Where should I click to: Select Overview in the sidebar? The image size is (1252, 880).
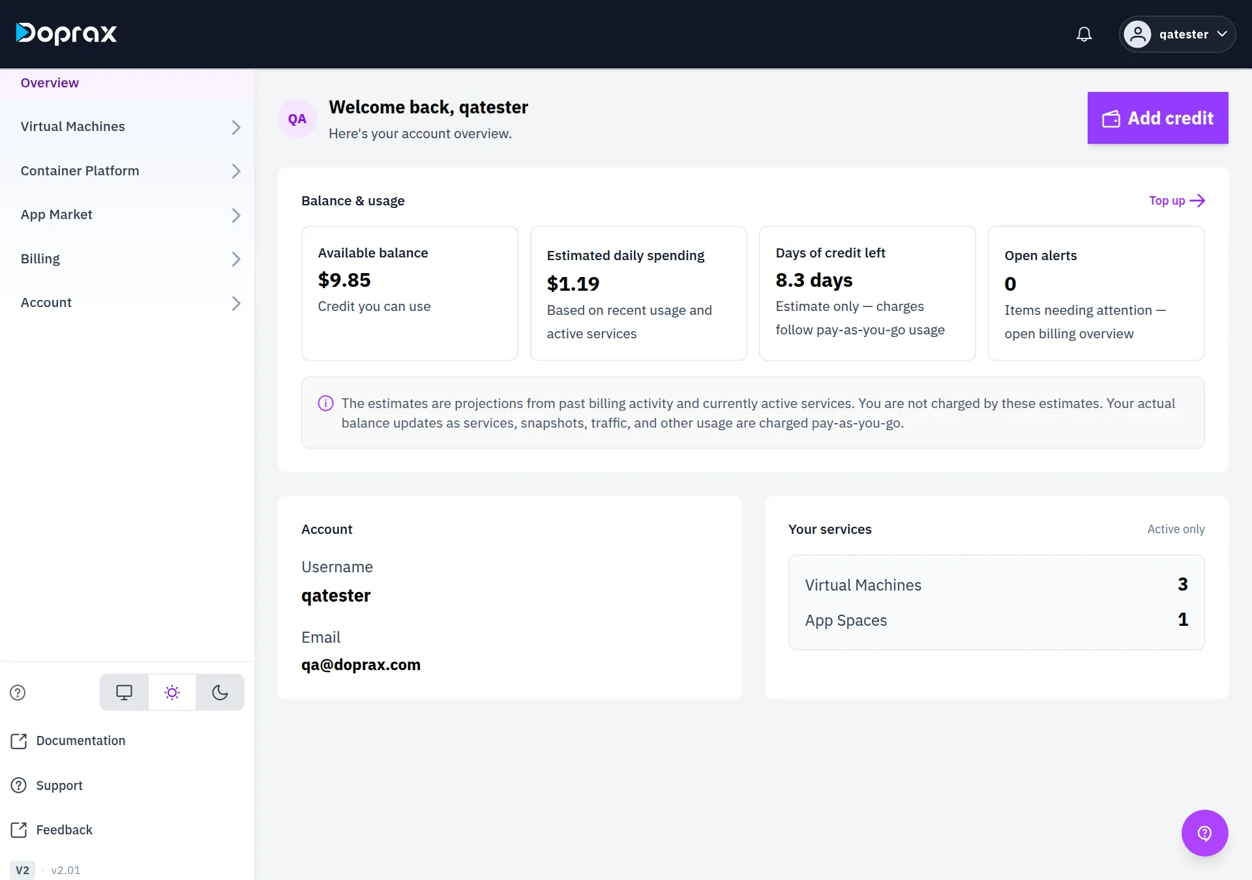[127, 83]
